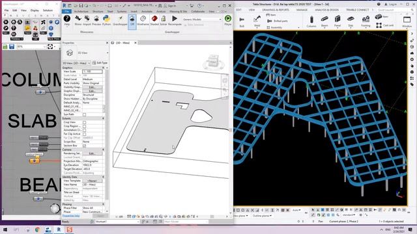Select the Tekla Column tool

tap(311, 21)
